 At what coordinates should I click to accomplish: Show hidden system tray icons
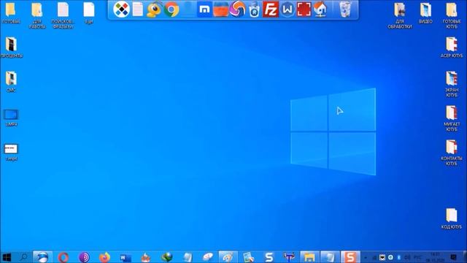coord(366,257)
